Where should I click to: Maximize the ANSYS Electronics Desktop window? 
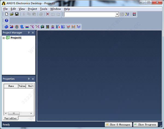[149, 2]
